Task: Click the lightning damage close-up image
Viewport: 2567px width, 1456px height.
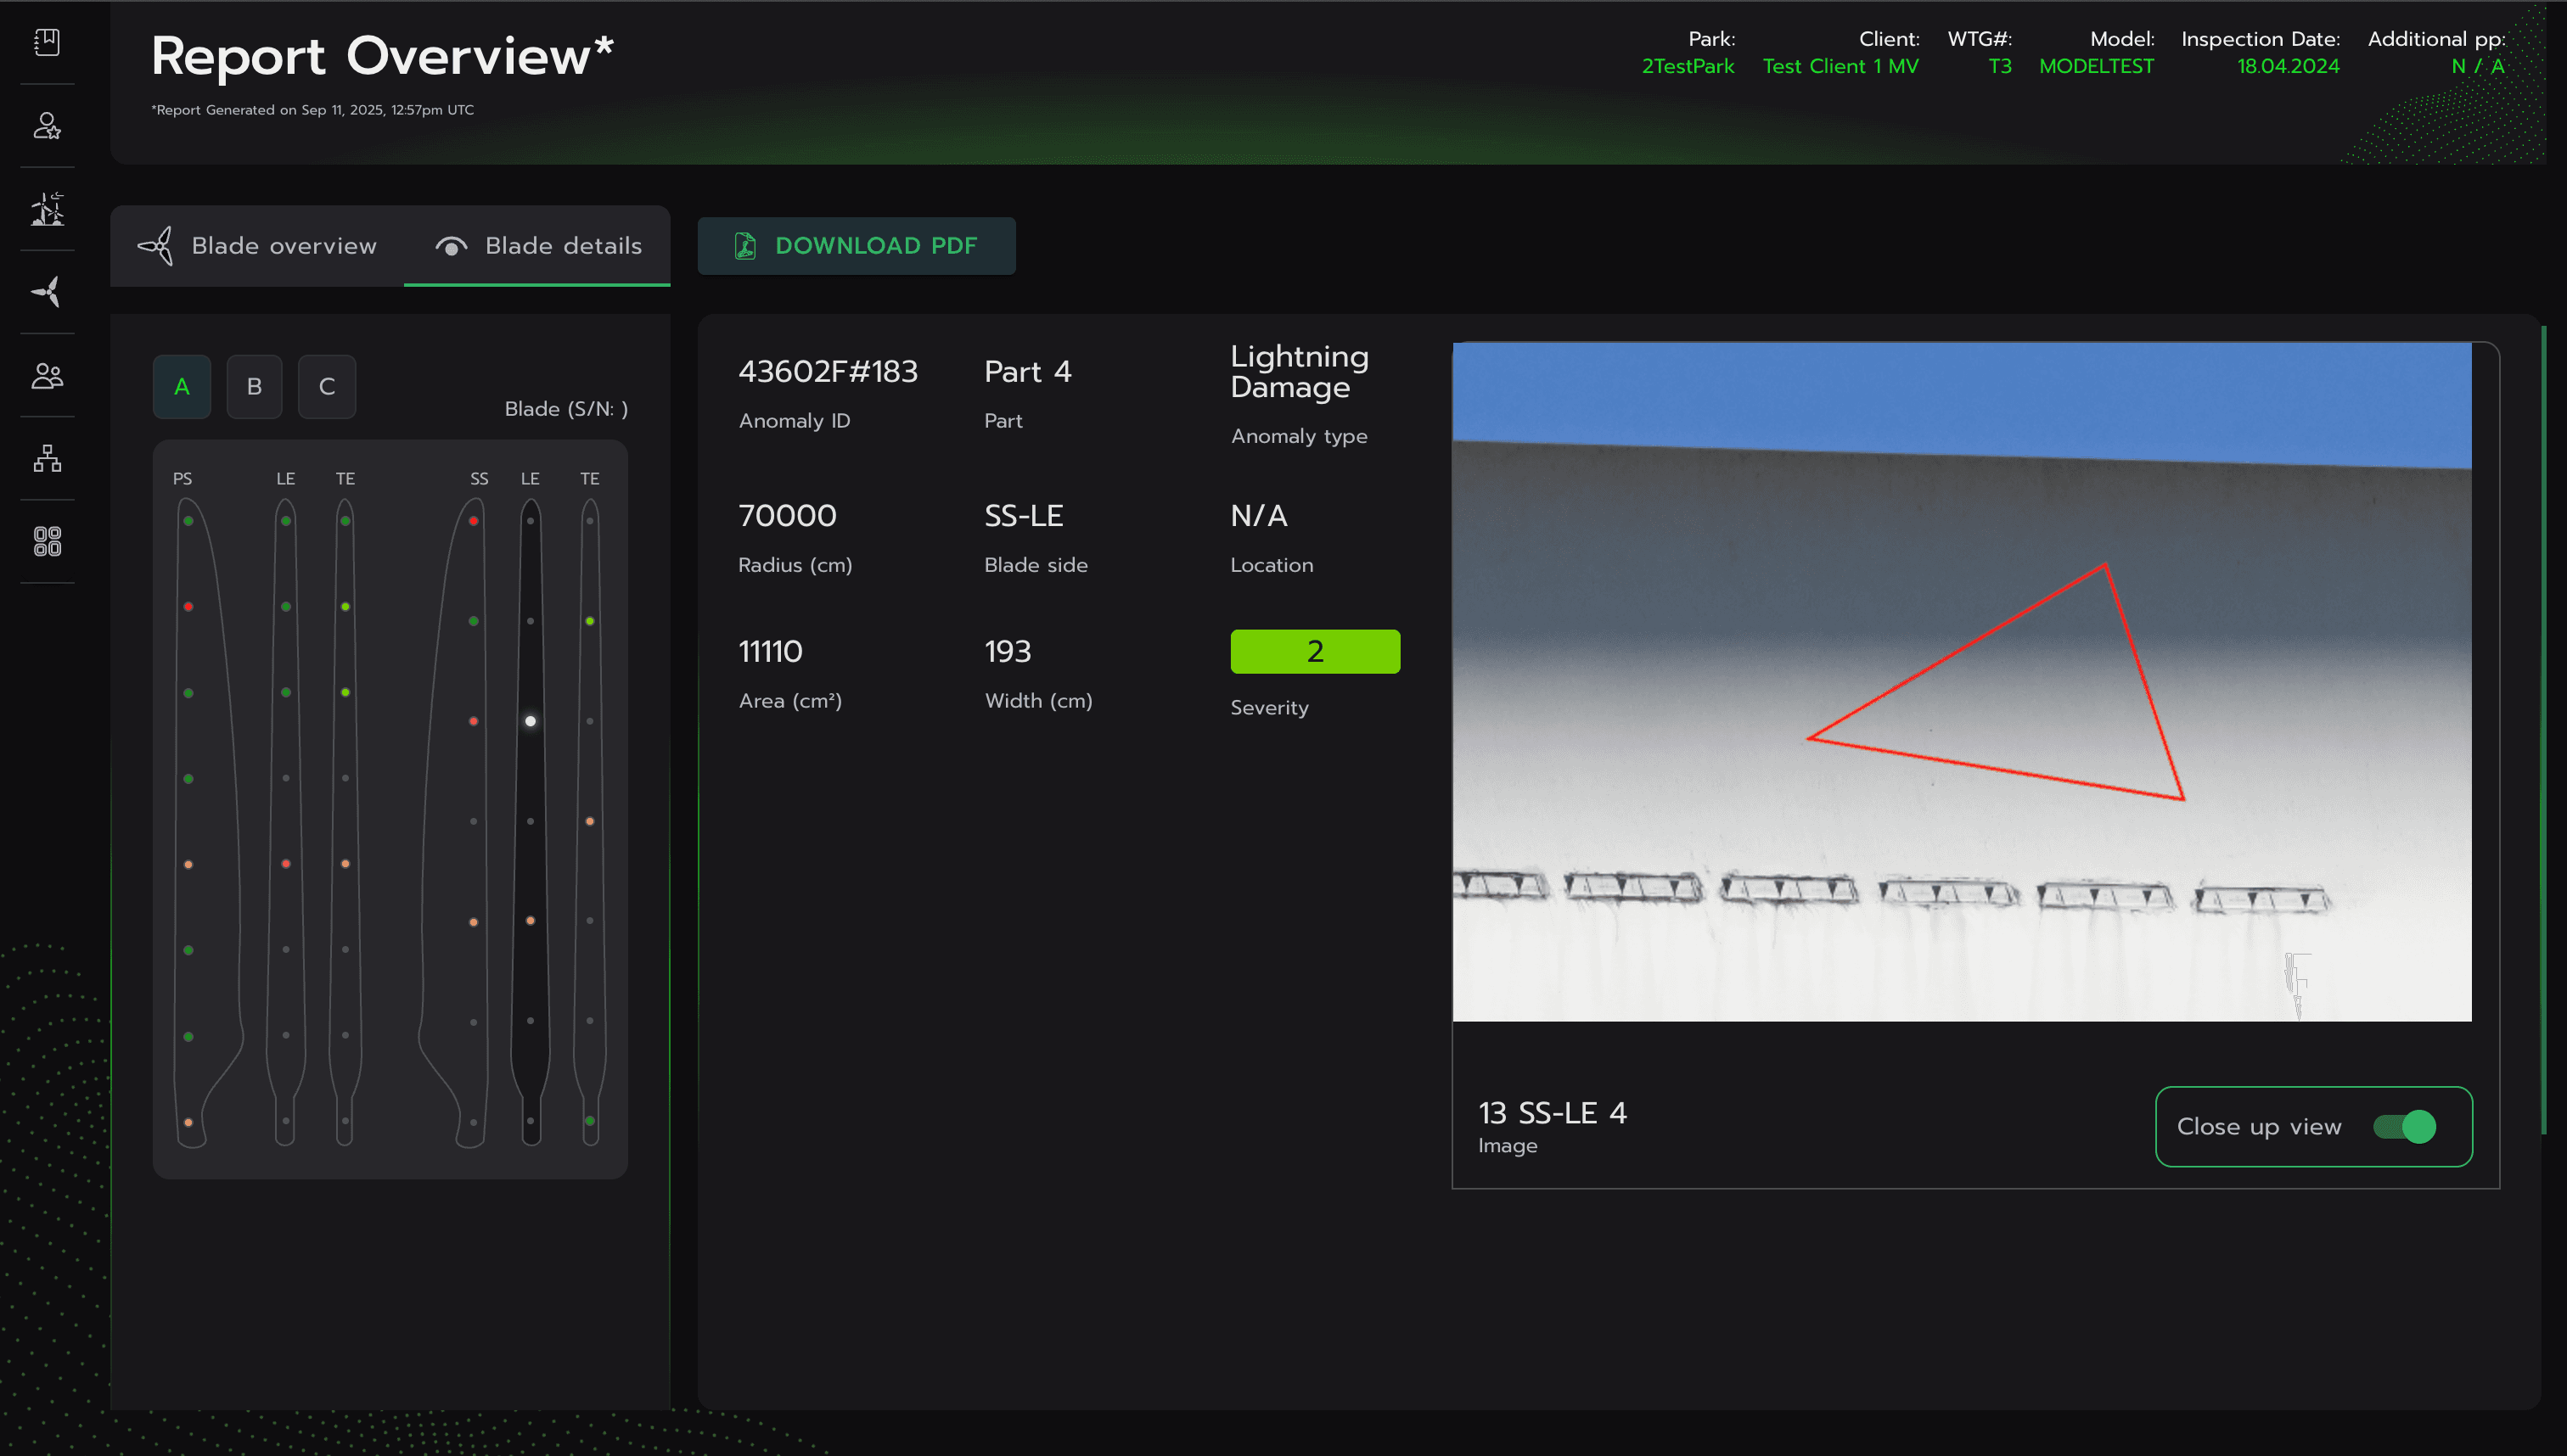Action: [1961, 682]
